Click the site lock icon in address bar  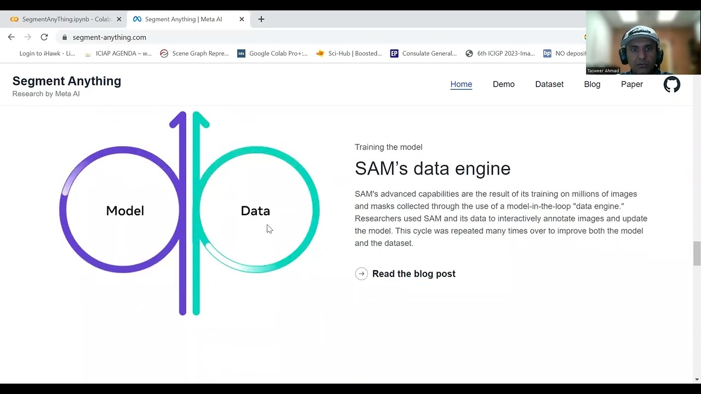(65, 37)
